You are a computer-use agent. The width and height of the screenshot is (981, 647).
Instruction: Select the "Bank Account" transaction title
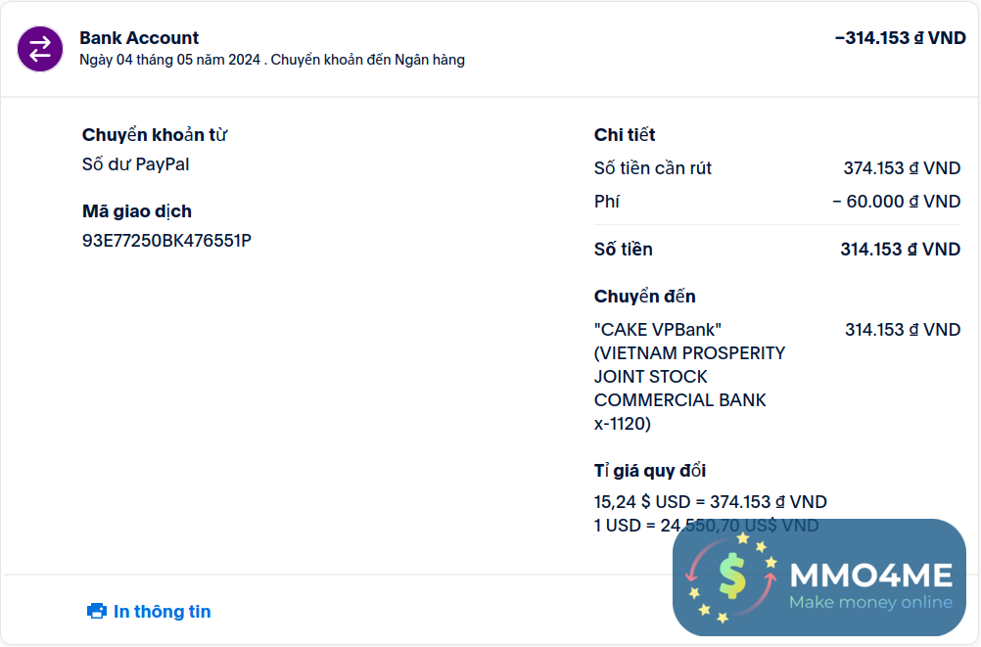139,38
